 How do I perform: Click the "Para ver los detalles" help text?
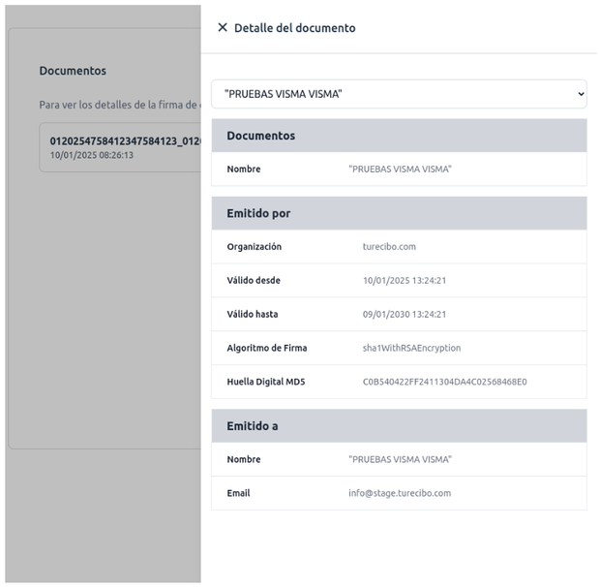coord(118,105)
